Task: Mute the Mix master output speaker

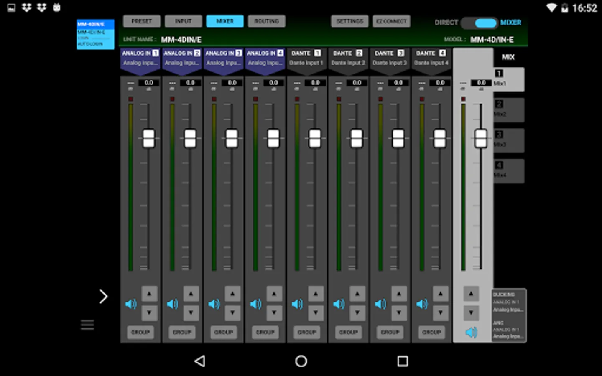Action: coord(471,332)
